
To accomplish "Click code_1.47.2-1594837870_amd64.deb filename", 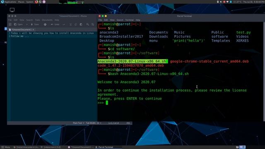I will [131, 65].
